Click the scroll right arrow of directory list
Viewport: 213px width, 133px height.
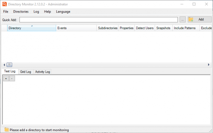click(x=209, y=65)
